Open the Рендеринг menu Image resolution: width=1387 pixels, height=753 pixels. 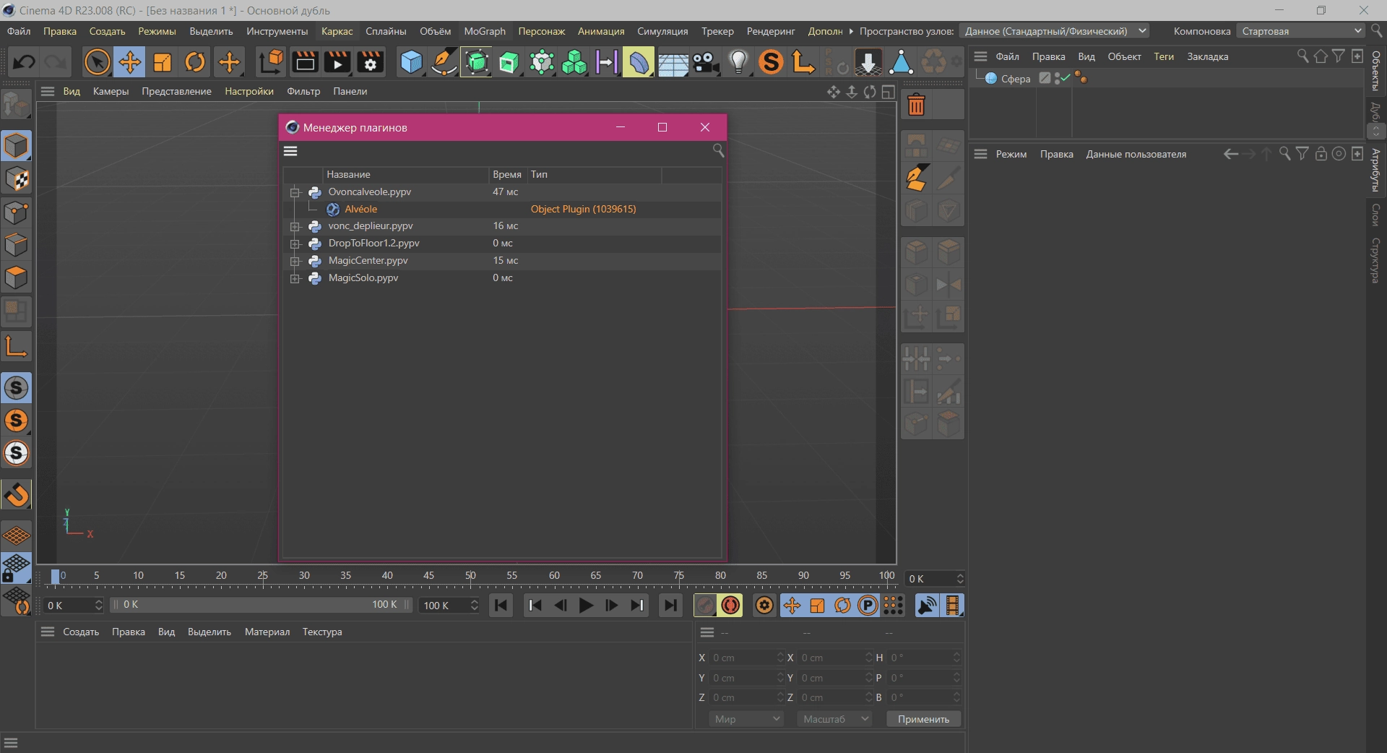point(771,31)
